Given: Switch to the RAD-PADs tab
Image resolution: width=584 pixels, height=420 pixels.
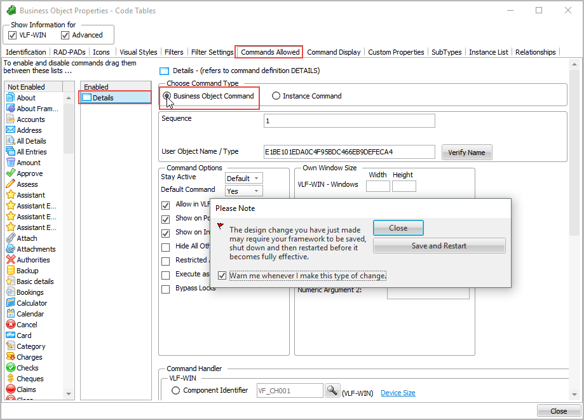Looking at the screenshot, I should [69, 52].
